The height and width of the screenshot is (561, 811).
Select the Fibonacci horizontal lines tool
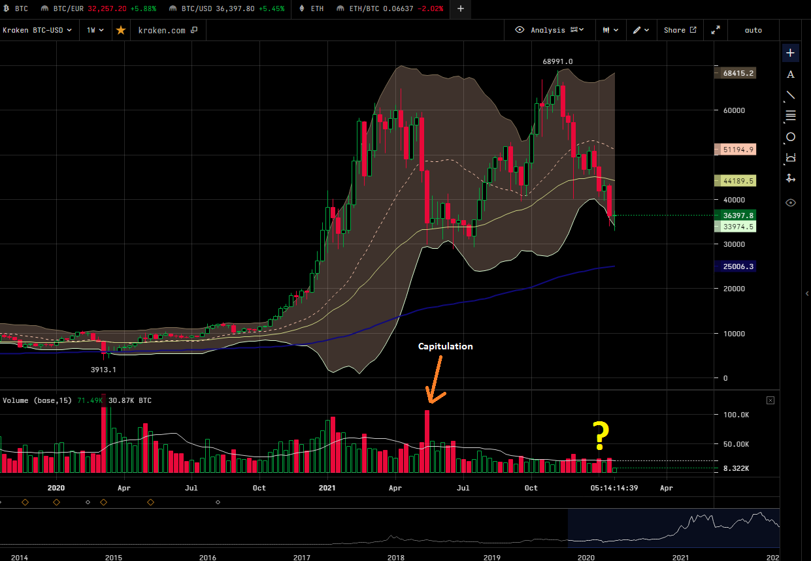[x=791, y=116]
